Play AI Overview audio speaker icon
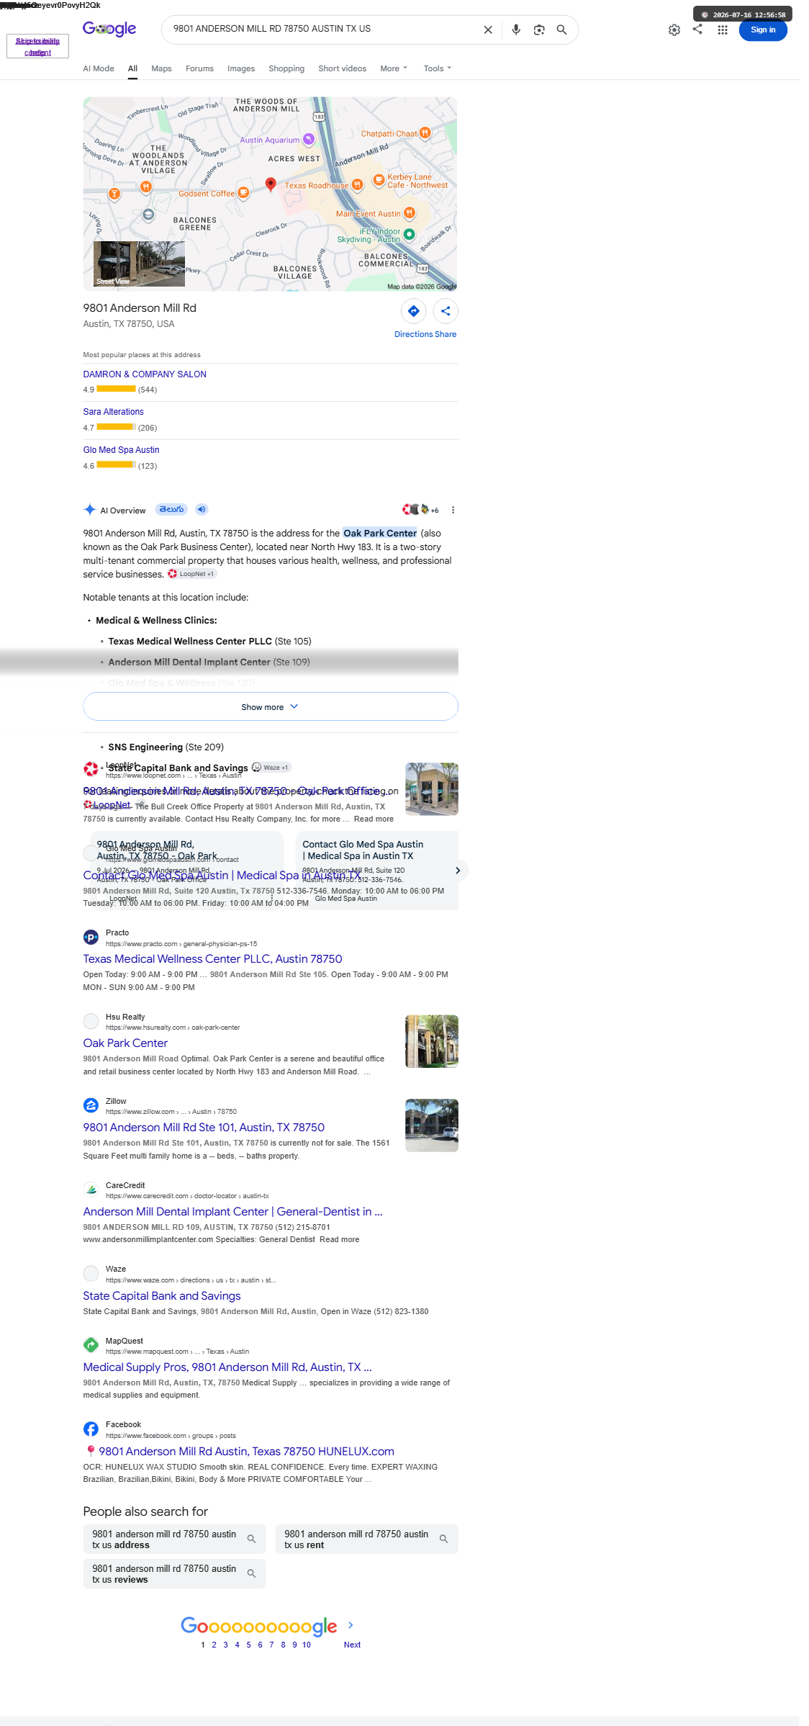 tap(202, 509)
